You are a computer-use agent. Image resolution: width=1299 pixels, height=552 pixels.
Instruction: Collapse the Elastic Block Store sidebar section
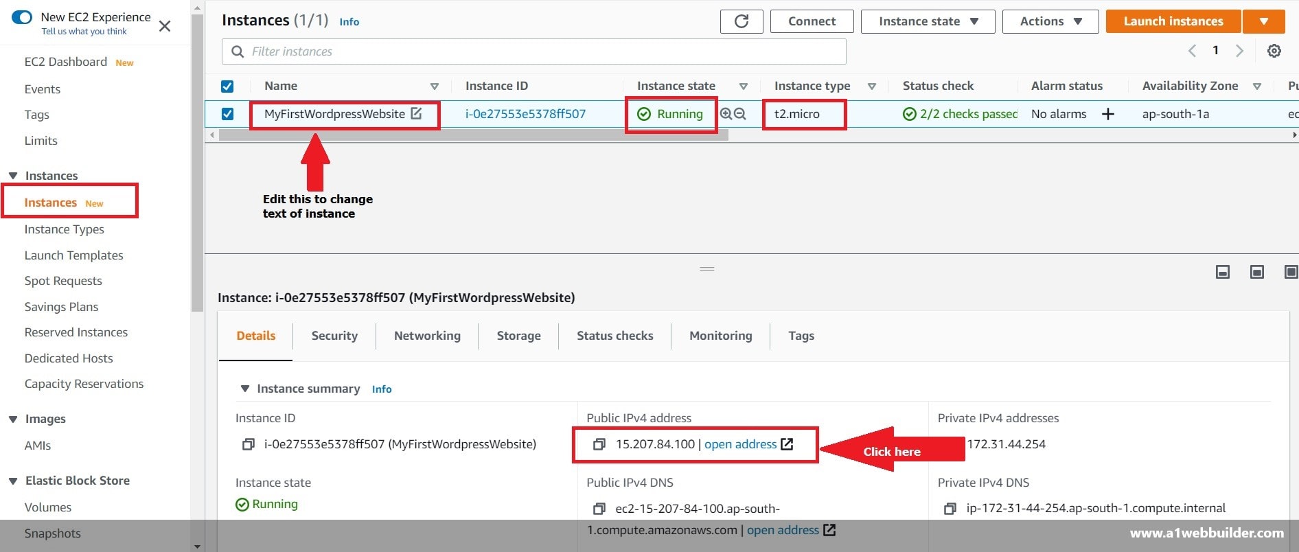13,481
